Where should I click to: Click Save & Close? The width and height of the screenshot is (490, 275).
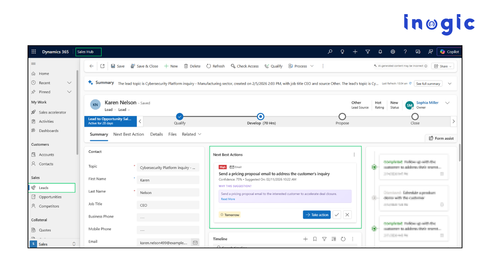pos(144,66)
